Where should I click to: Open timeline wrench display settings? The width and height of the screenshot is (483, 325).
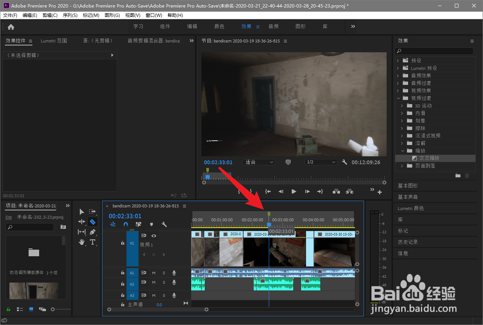click(164, 224)
